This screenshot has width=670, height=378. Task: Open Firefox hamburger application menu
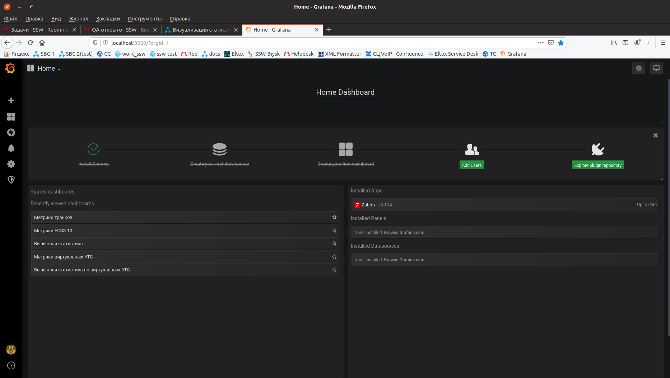(x=663, y=43)
